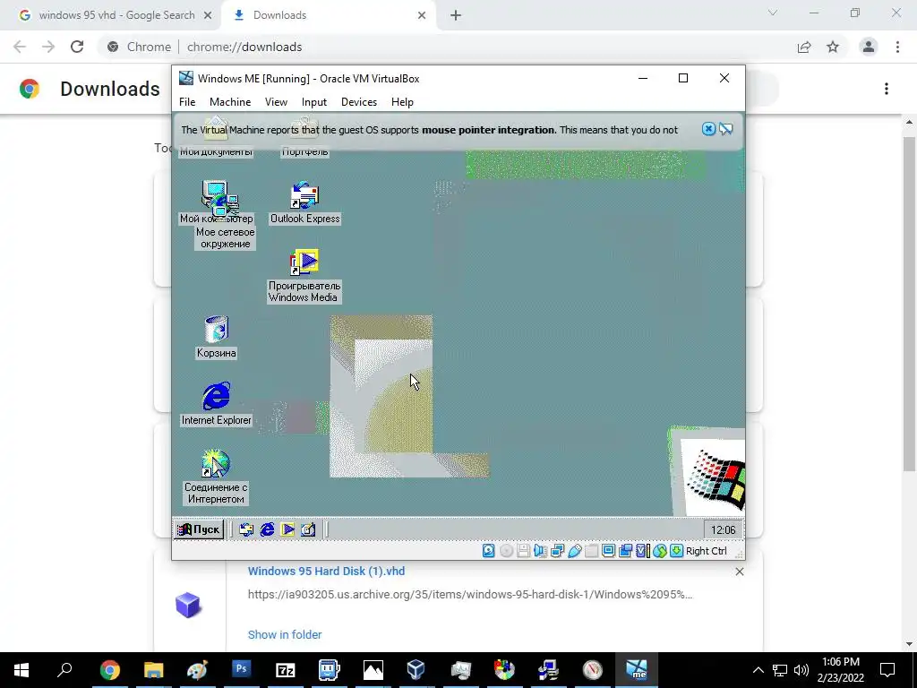The image size is (917, 688).
Task: Click VirtualBox keyboard capture arrow indicator
Action: (x=677, y=551)
